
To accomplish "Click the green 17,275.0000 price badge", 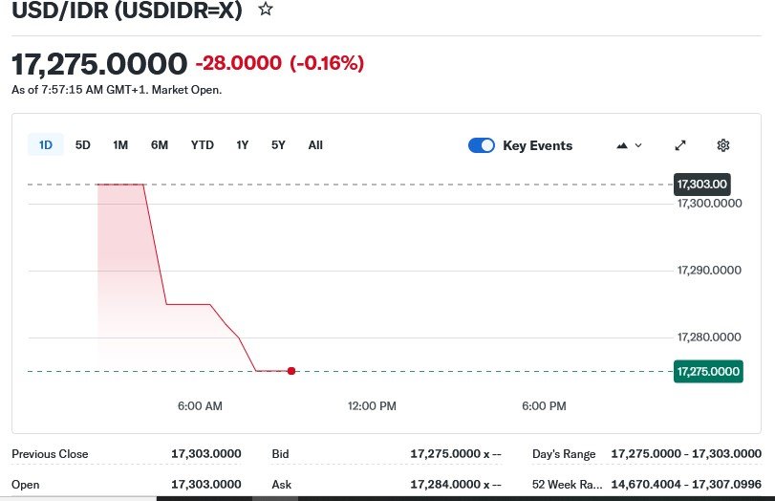I will pyautogui.click(x=708, y=371).
